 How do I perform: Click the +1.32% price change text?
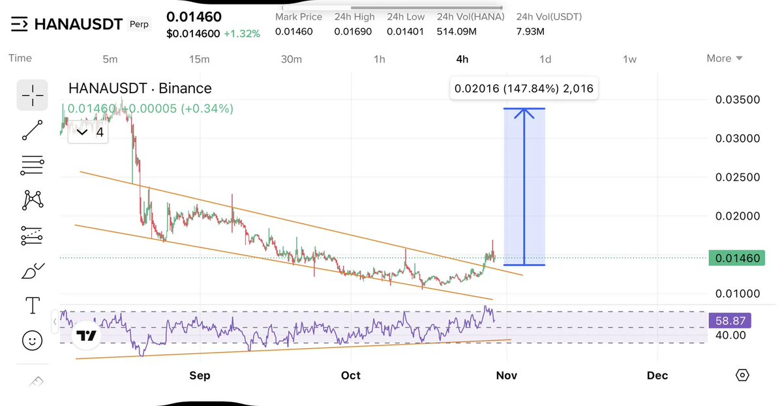click(242, 33)
